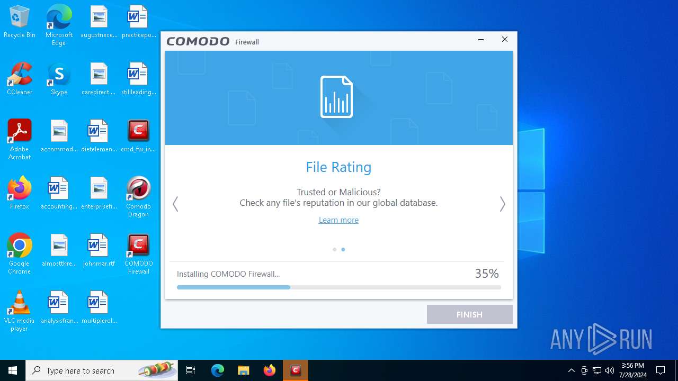
Task: Click the 35% progress value
Action: click(487, 274)
